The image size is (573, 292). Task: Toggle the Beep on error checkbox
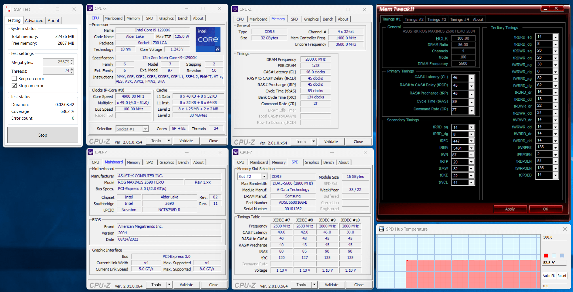[14, 78]
